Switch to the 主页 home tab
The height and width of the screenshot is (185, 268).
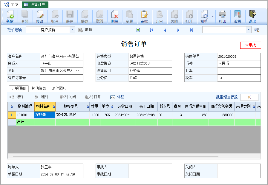coord(11,4)
